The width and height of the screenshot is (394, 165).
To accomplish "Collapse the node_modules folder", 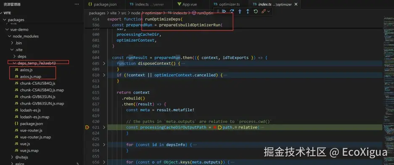I will pyautogui.click(x=9, y=37).
